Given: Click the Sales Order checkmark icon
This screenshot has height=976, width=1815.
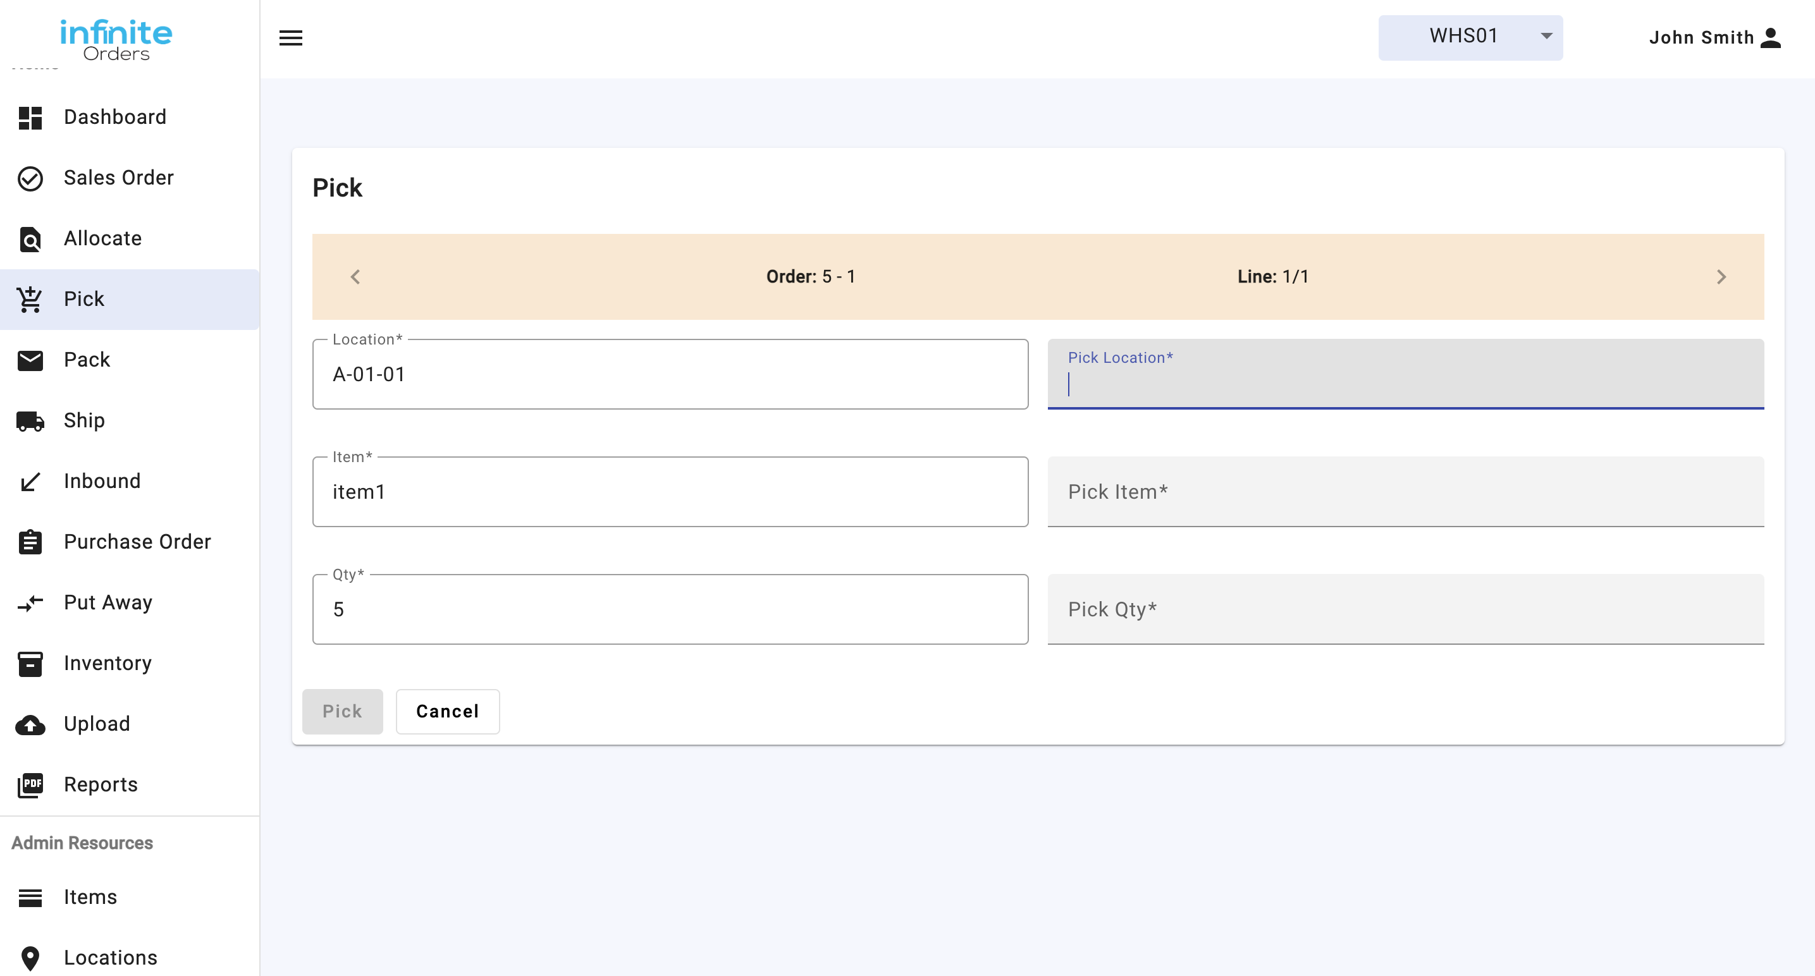Looking at the screenshot, I should pyautogui.click(x=30, y=178).
